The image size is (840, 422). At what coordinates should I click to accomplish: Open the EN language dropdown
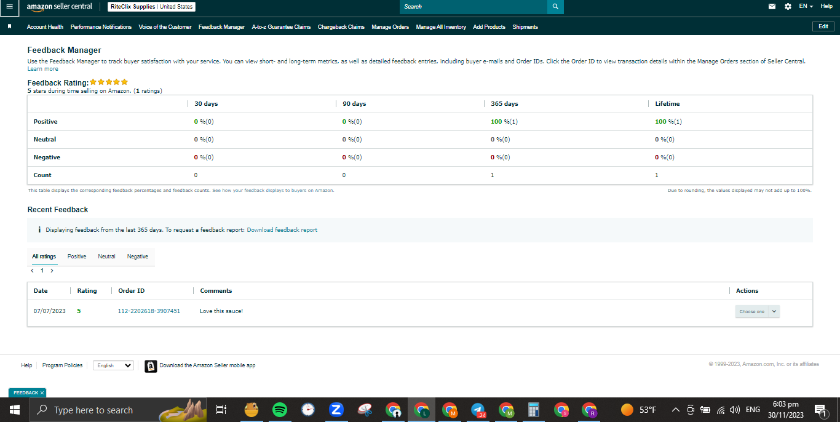pyautogui.click(x=806, y=6)
